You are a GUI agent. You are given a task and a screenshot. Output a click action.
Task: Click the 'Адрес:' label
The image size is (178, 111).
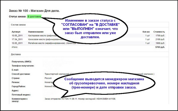[15, 91]
